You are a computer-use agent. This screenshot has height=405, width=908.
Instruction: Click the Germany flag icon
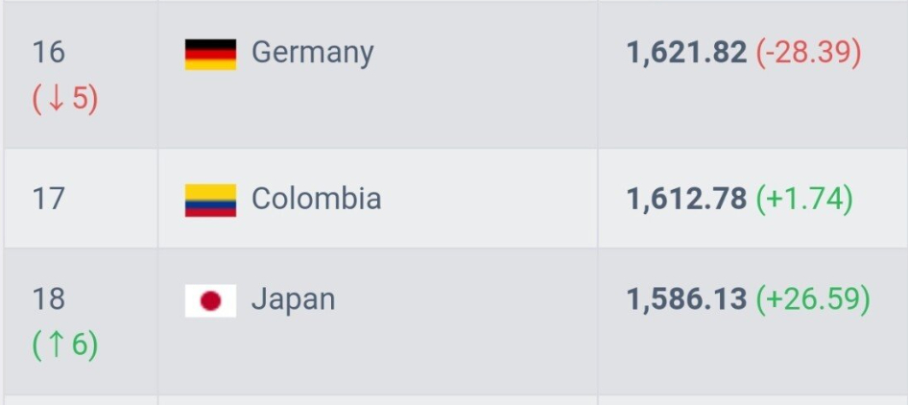[210, 54]
